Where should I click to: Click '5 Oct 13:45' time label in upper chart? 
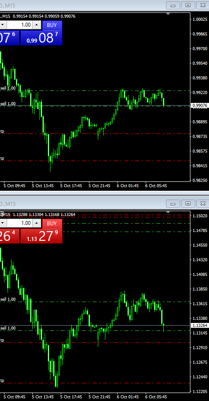43,186
